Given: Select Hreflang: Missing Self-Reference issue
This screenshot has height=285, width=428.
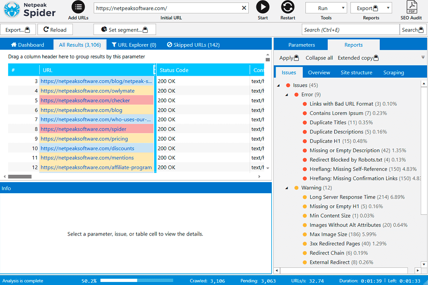Looking at the screenshot, I should (x=363, y=169).
